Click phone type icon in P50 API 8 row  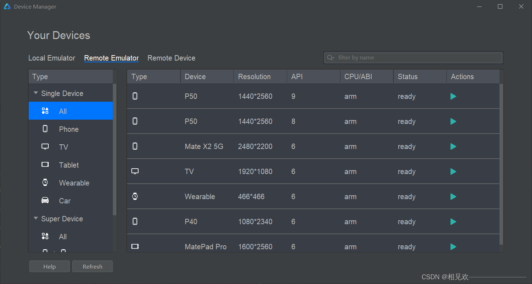[135, 121]
